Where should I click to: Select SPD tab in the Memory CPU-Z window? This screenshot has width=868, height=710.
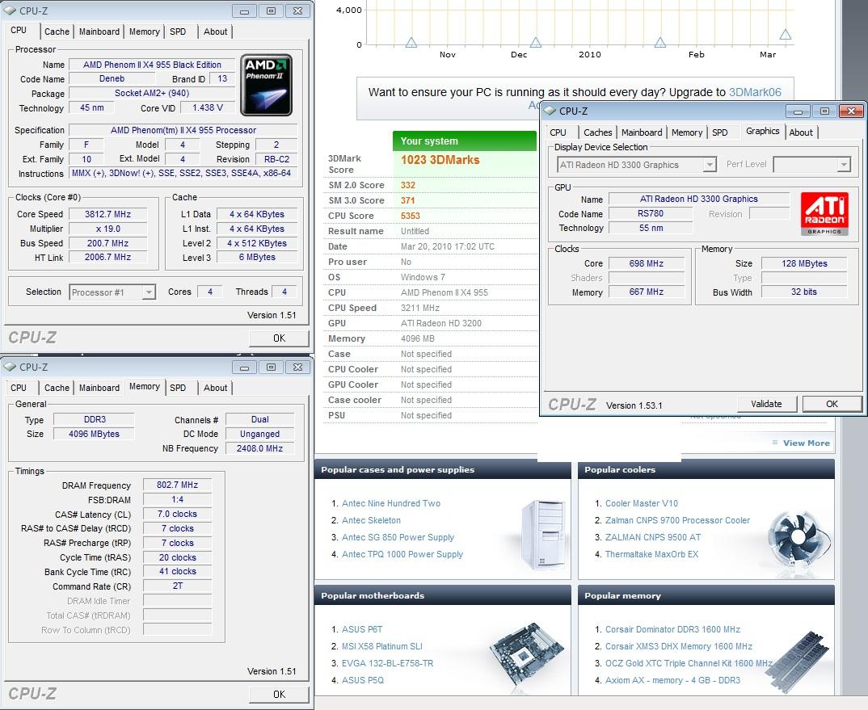178,388
